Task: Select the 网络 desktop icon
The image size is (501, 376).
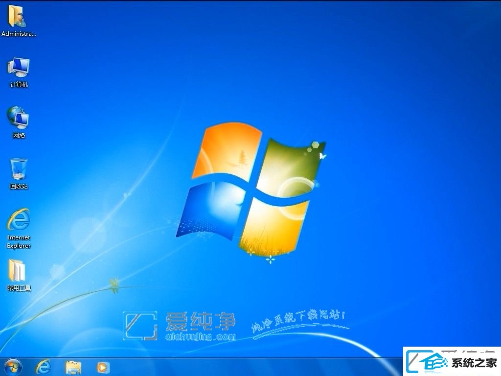Action: click(18, 117)
